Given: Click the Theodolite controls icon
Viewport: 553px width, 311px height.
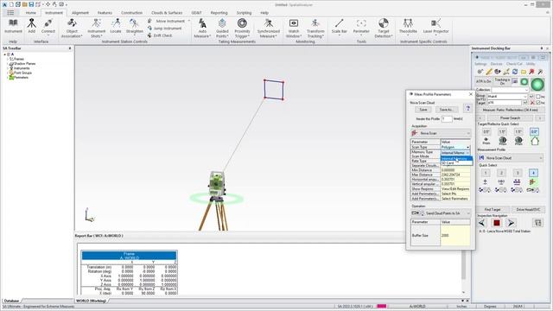Looking at the screenshot, I should pyautogui.click(x=408, y=23).
